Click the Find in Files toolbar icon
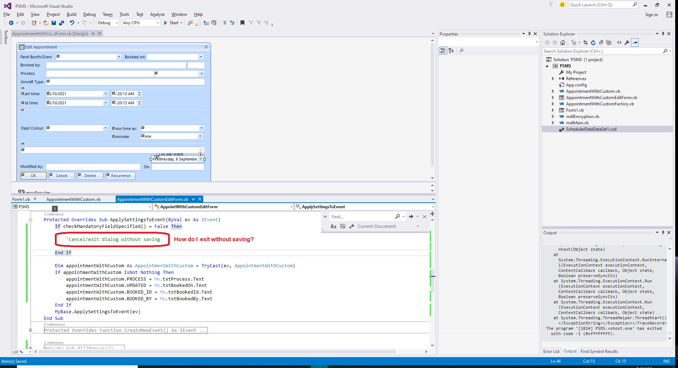The width and height of the screenshot is (678, 368). [x=190, y=23]
